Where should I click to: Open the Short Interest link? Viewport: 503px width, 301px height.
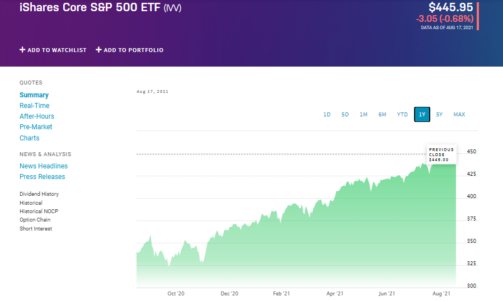coord(36,228)
